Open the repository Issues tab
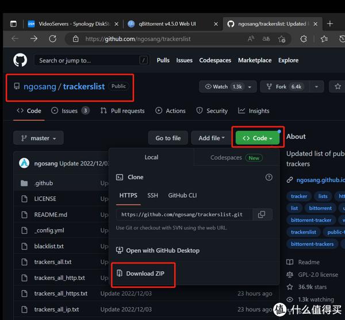345x320 pixels. pyautogui.click(x=70, y=111)
